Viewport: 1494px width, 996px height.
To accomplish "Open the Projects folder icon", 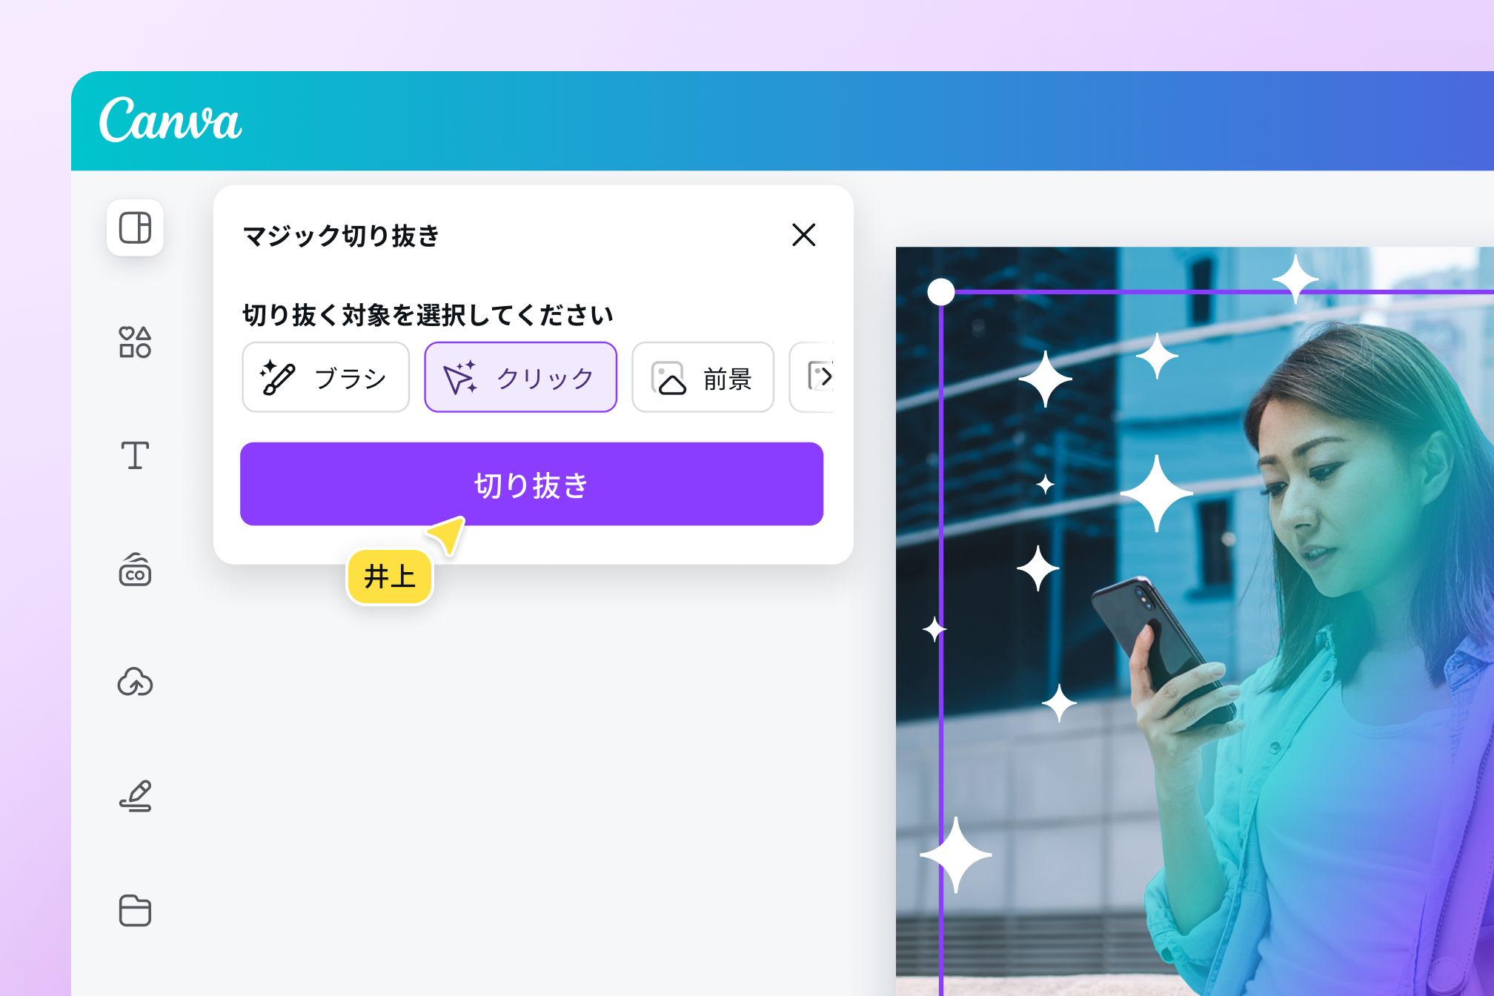I will pos(135,910).
